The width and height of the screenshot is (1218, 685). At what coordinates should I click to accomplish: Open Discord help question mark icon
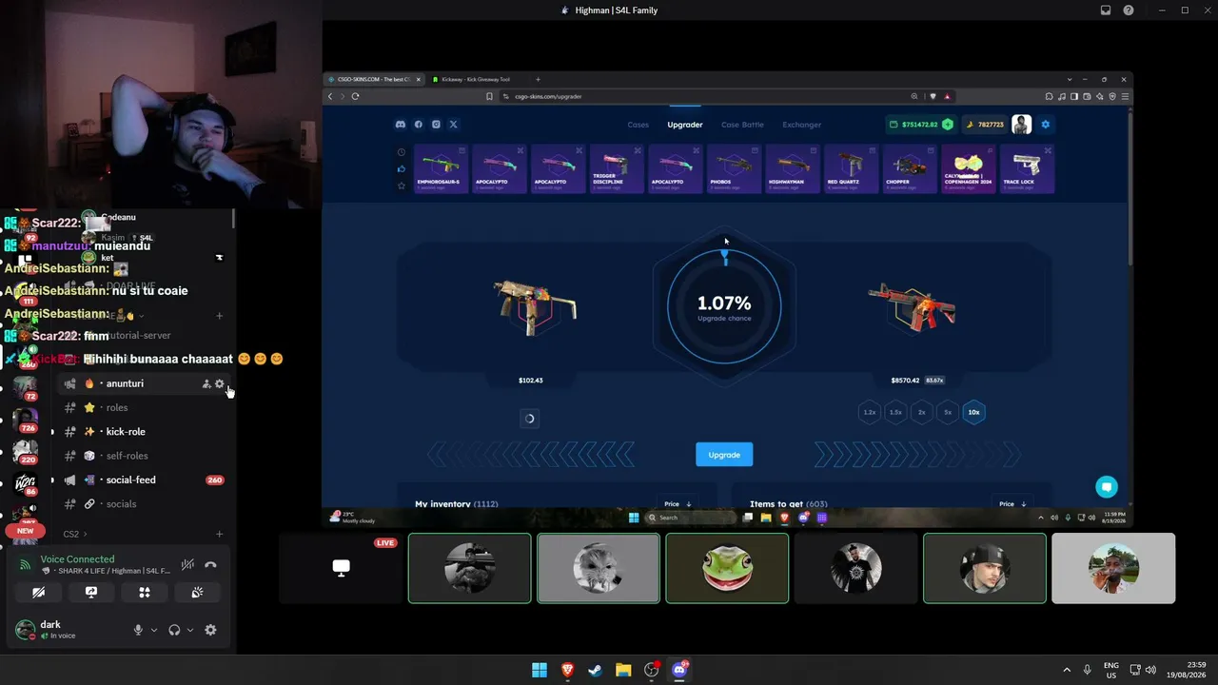[1129, 10]
